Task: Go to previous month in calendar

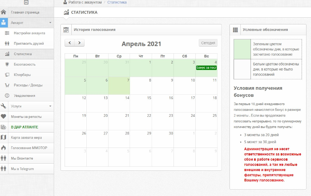Action: (69, 43)
